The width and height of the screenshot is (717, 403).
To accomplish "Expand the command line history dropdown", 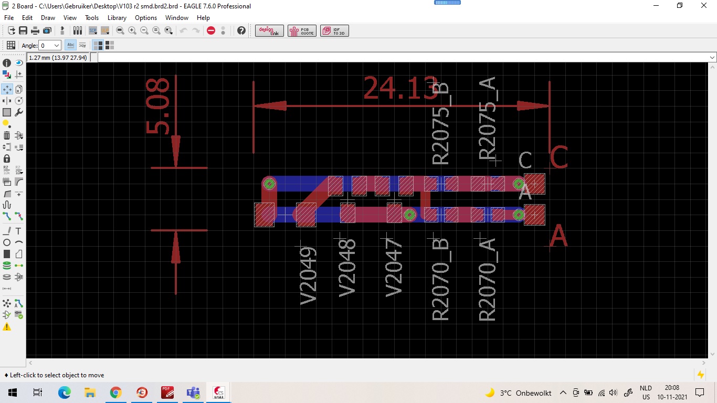I will coord(712,57).
